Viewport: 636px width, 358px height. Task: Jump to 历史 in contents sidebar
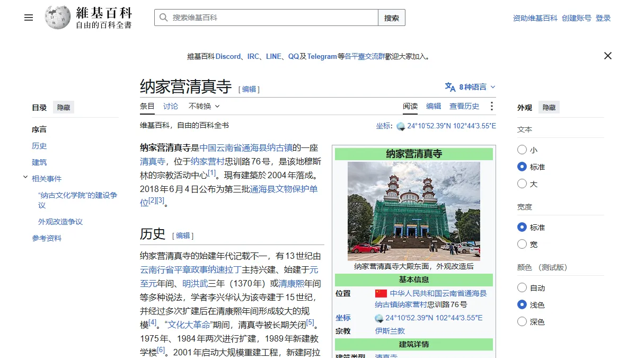pyautogui.click(x=39, y=146)
